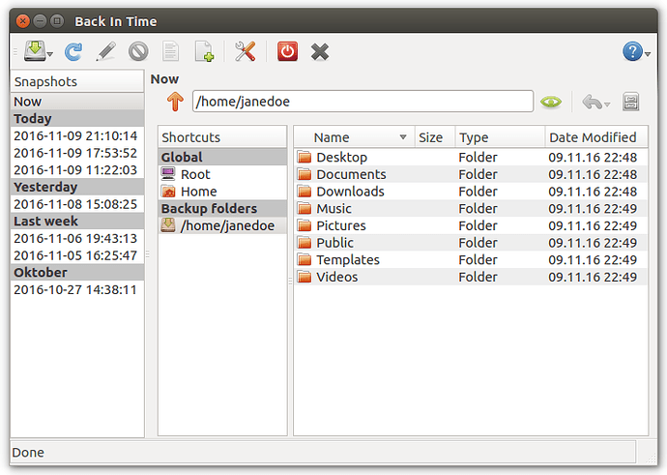Select the Root shortcut
Image resolution: width=667 pixels, height=475 pixels.
coord(194,174)
